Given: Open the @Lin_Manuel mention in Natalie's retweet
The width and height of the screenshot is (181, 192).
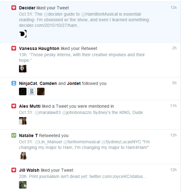Looking at the screenshot, I should coord(49,142).
